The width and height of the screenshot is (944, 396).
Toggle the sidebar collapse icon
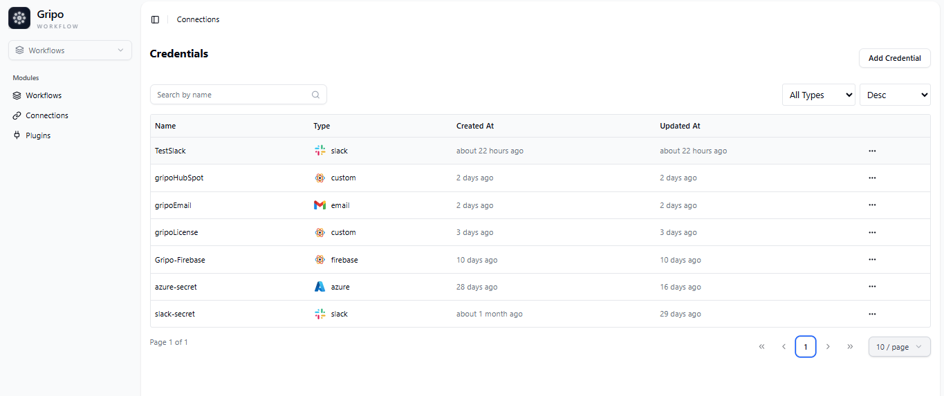155,19
